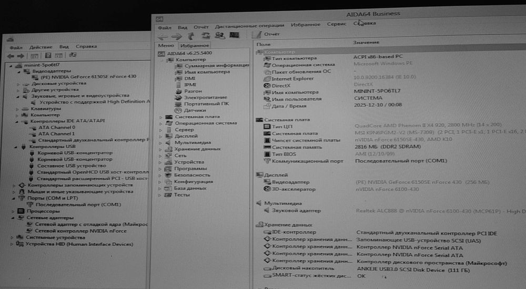This screenshot has height=289, width=526.
Task: Click the show/hide console tree icon in Device Manager
Action: 34,56
